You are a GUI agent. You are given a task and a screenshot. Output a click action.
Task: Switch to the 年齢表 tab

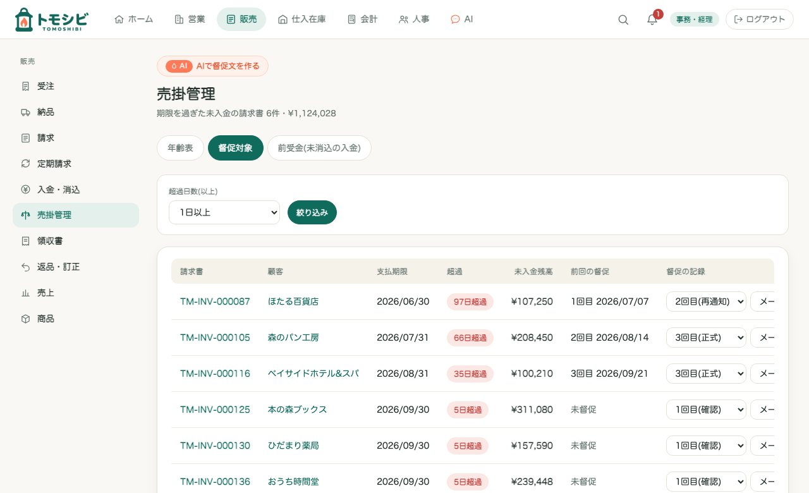click(180, 148)
